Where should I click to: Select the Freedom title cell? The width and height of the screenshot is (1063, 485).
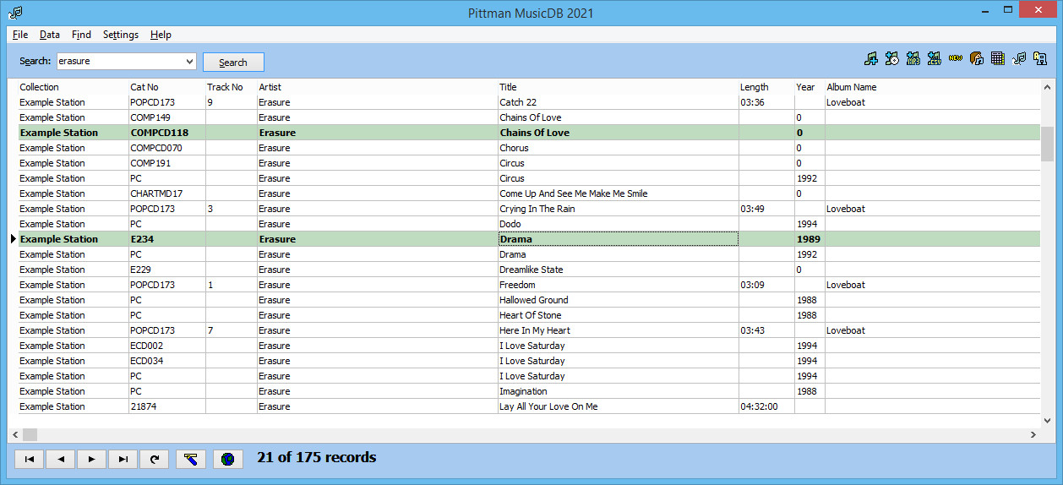click(x=618, y=285)
